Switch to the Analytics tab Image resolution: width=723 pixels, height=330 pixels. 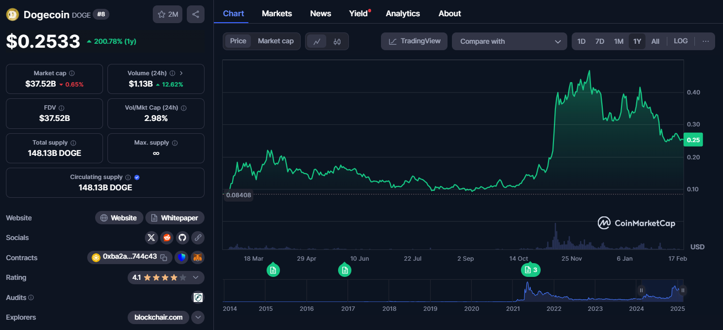(x=403, y=14)
